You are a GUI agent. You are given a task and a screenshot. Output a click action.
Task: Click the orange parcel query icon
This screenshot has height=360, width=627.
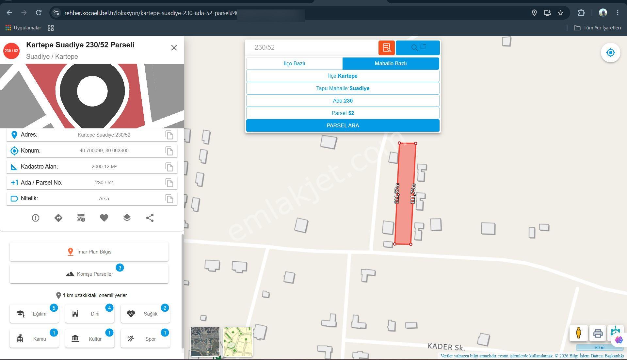point(387,48)
